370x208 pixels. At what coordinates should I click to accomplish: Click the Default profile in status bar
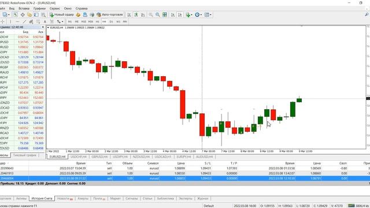point(209,206)
